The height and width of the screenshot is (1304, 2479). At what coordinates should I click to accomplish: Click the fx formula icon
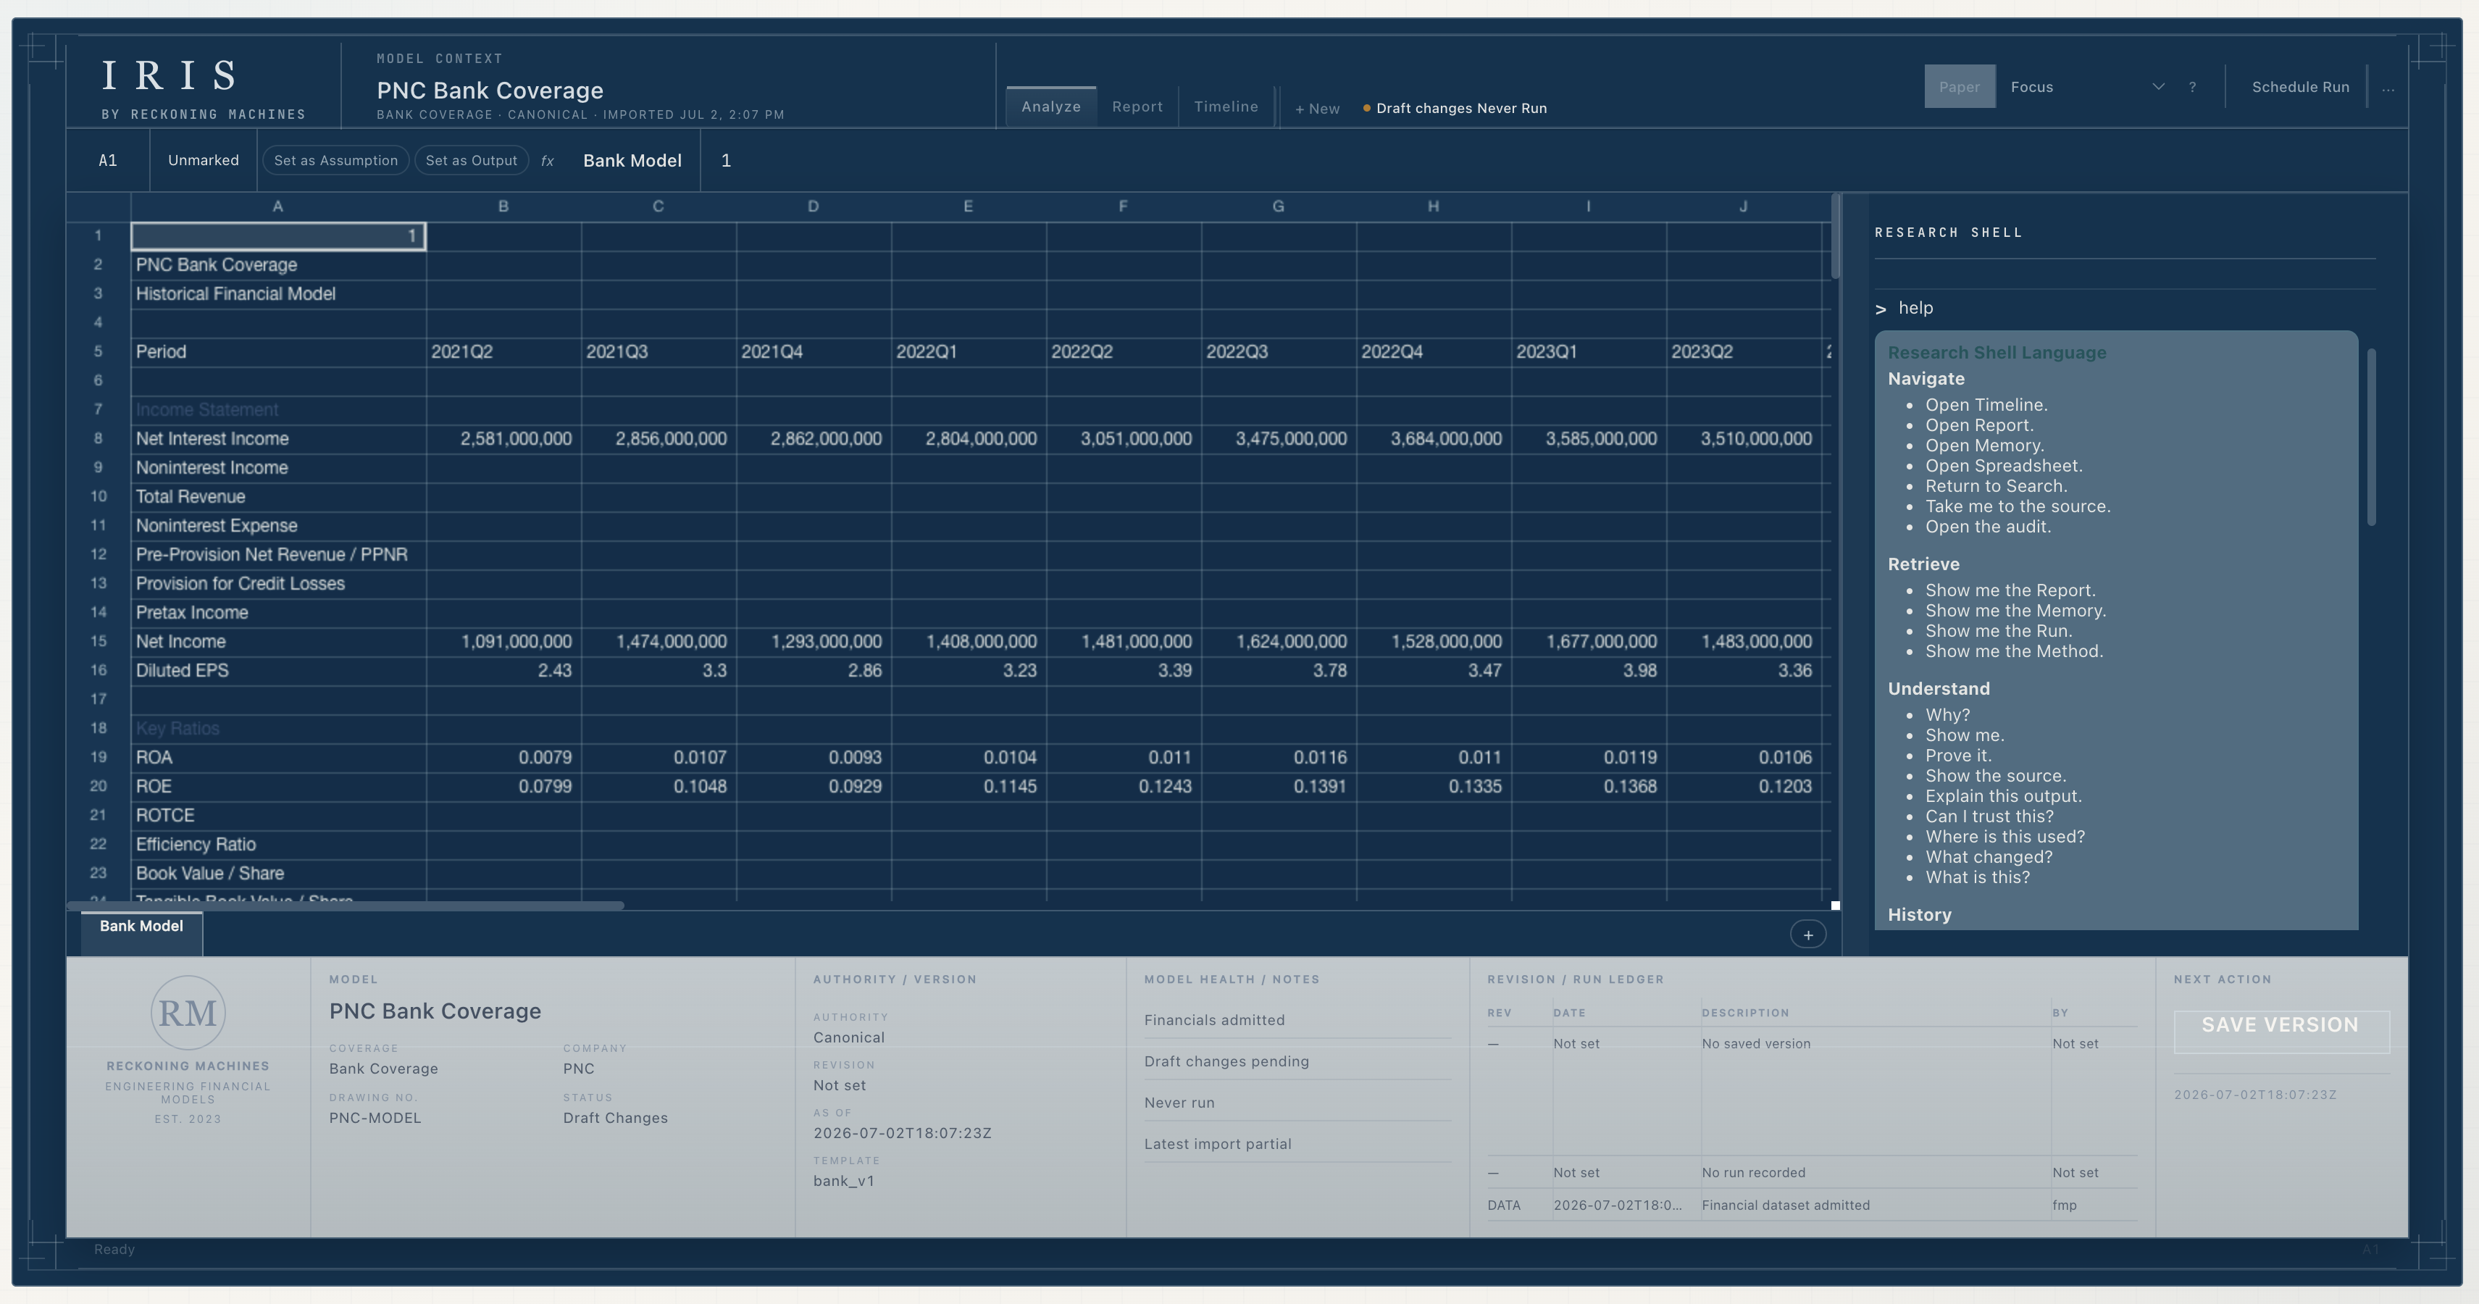pyautogui.click(x=547, y=161)
